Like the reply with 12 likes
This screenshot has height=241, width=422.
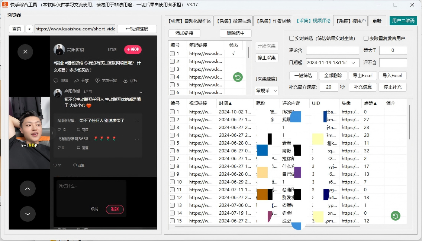click(x=59, y=130)
